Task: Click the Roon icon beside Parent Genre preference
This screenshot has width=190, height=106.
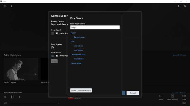Action: (x=57, y=33)
